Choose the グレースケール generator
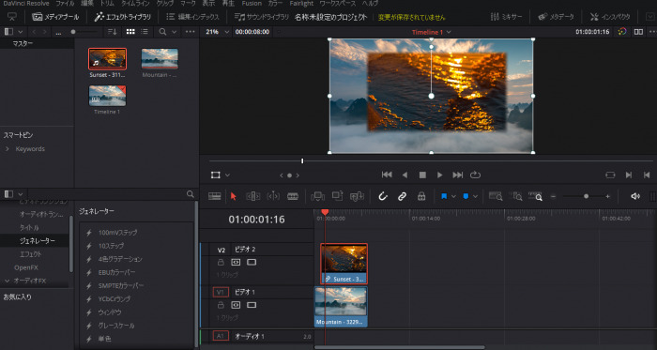Screen dimensions: 657x350 116,326
